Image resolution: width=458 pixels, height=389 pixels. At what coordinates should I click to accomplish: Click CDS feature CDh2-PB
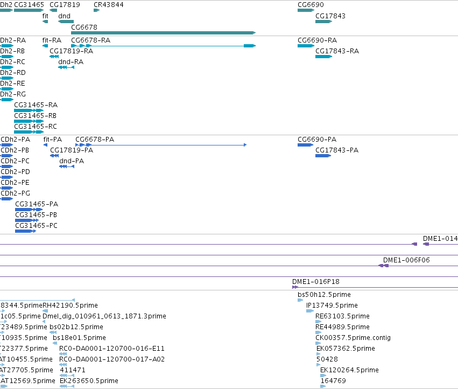click(6, 156)
